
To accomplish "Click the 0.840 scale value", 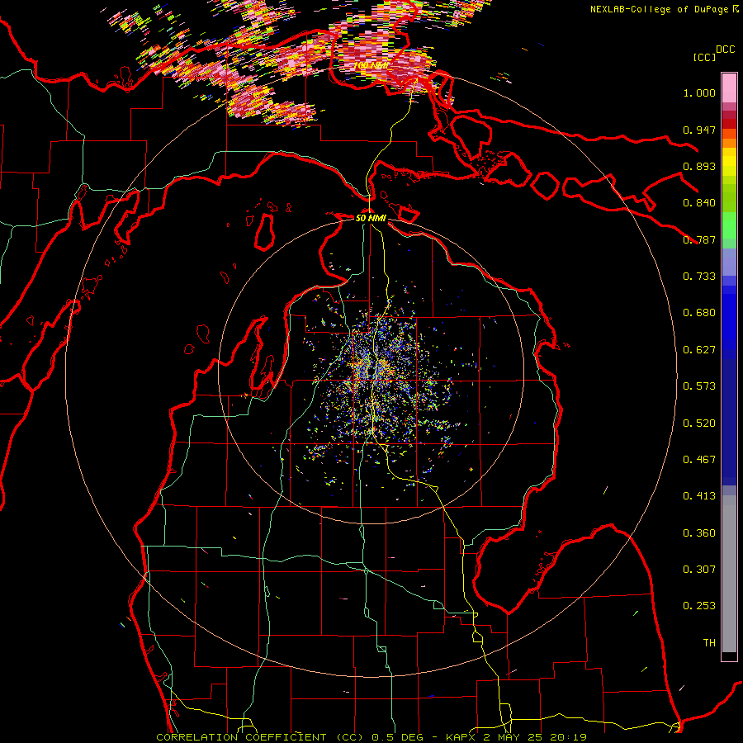I will click(699, 203).
